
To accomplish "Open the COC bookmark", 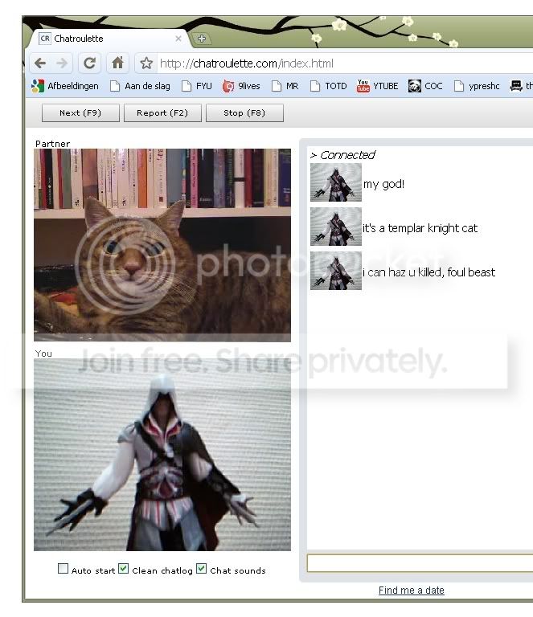I will click(425, 86).
